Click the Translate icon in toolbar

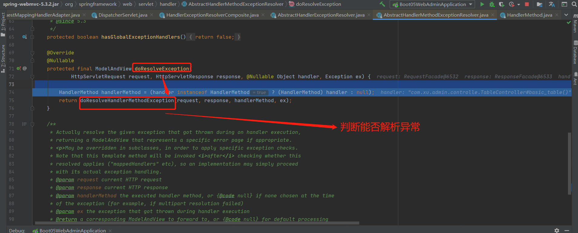(552, 4)
